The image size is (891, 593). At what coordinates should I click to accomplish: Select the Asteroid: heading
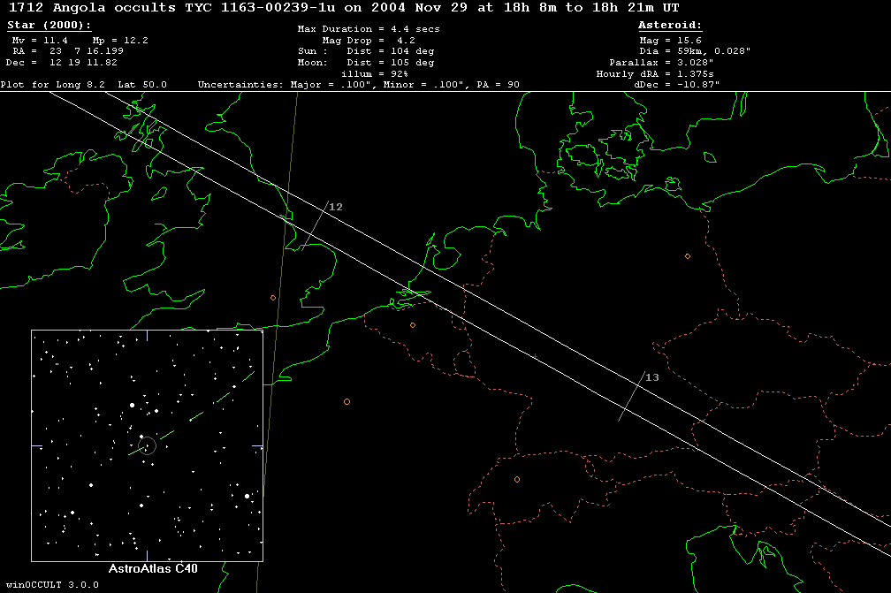pos(671,26)
